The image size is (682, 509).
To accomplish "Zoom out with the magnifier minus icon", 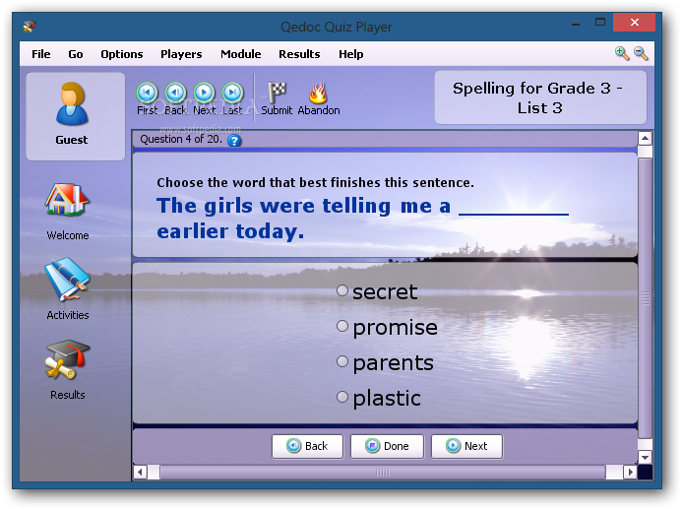I will click(641, 53).
